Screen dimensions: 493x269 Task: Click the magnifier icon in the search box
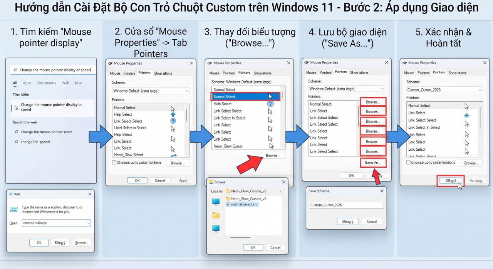(x=15, y=70)
